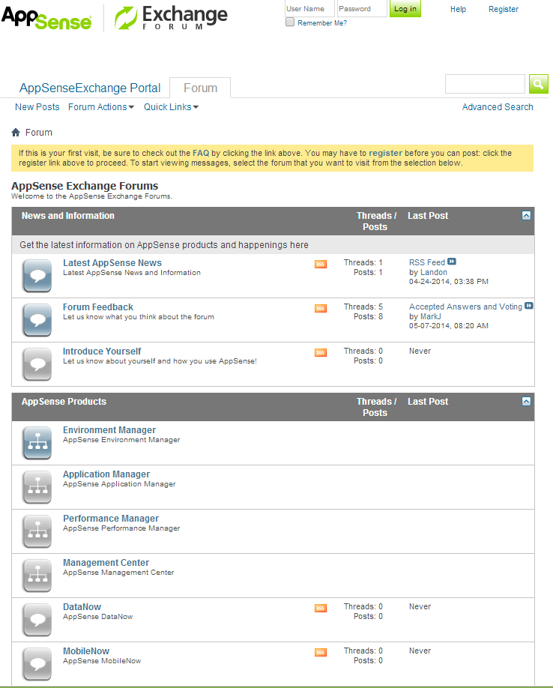This screenshot has width=553, height=688.
Task: Open Latest AppSense News forum
Action: pos(112,263)
